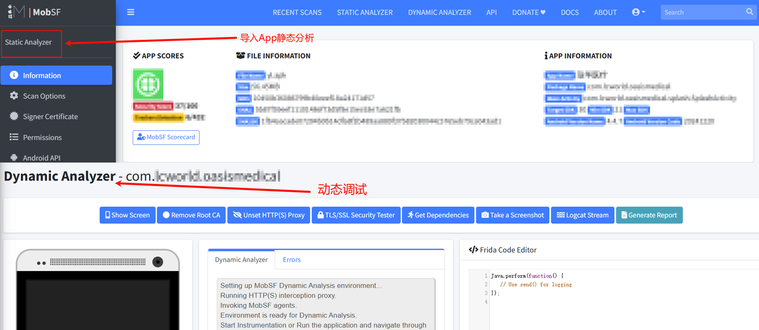Click the Donate heart link
The image size is (759, 330).
(x=529, y=12)
